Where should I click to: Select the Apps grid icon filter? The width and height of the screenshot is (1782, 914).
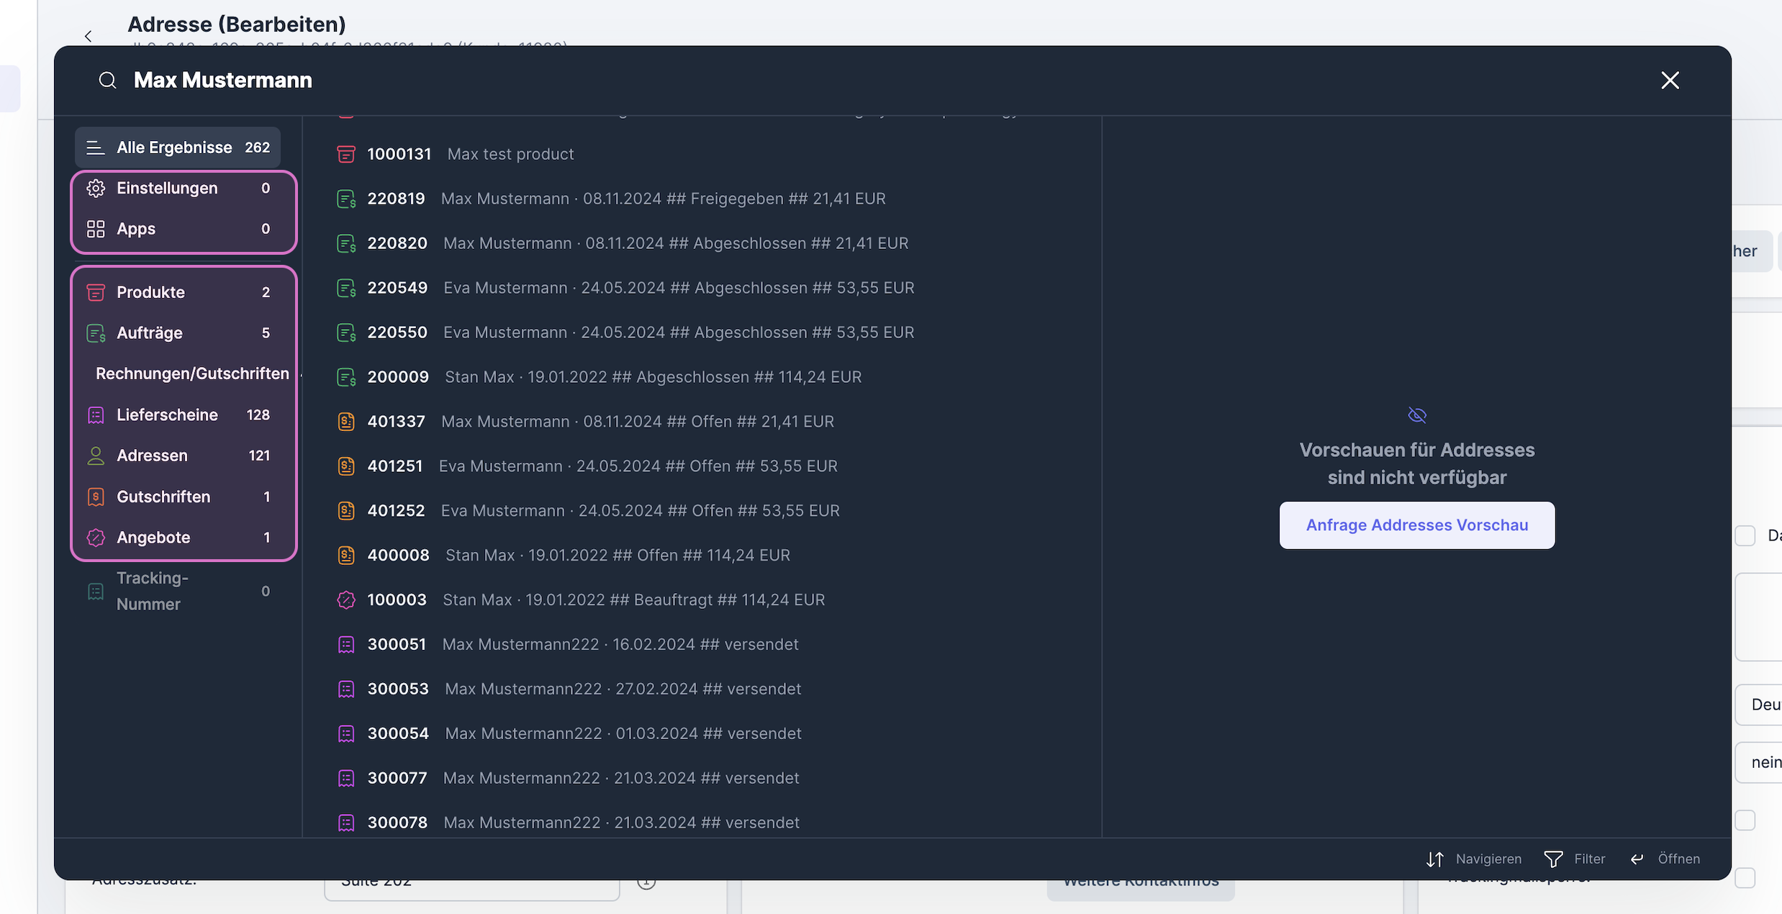click(96, 229)
